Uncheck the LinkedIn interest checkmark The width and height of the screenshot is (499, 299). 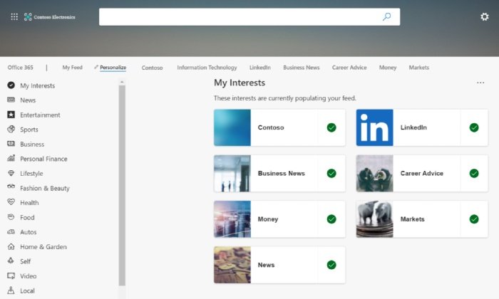coord(474,127)
